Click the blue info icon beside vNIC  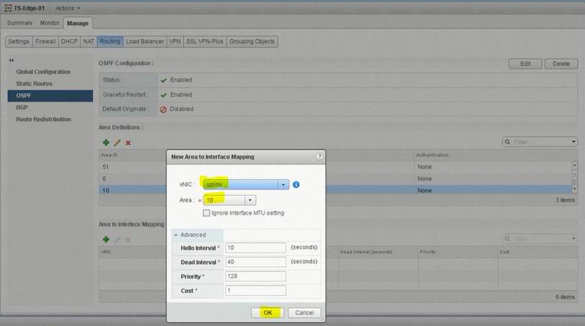pyautogui.click(x=296, y=185)
